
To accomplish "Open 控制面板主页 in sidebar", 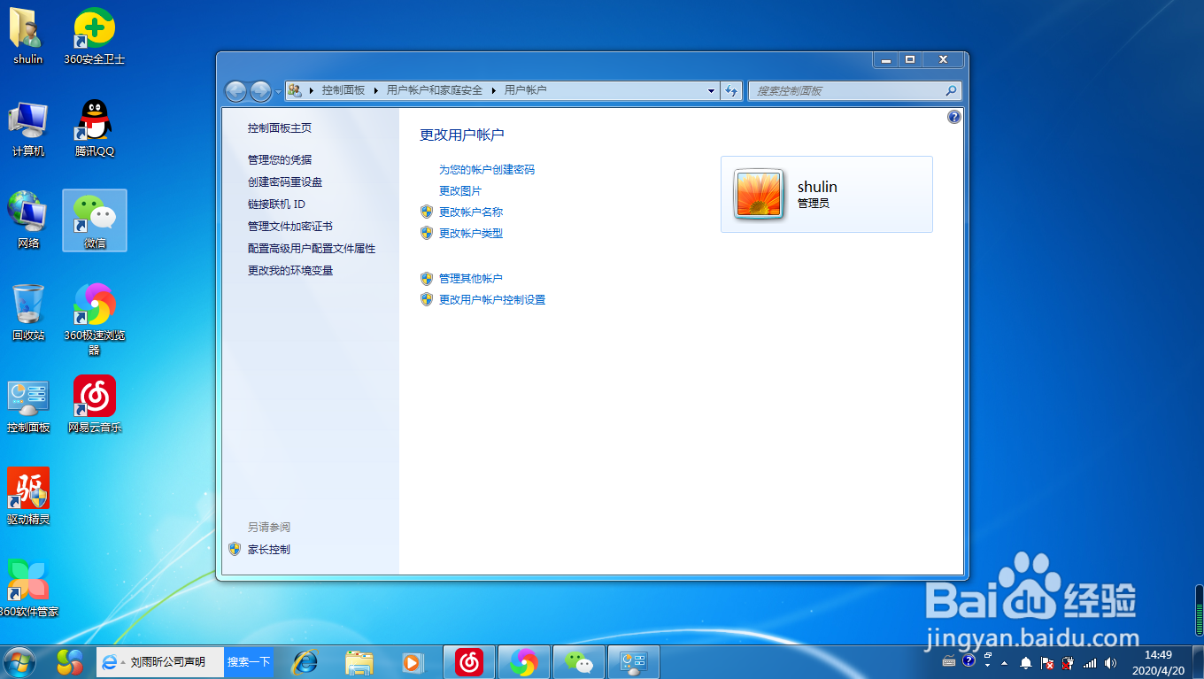I will pyautogui.click(x=280, y=127).
